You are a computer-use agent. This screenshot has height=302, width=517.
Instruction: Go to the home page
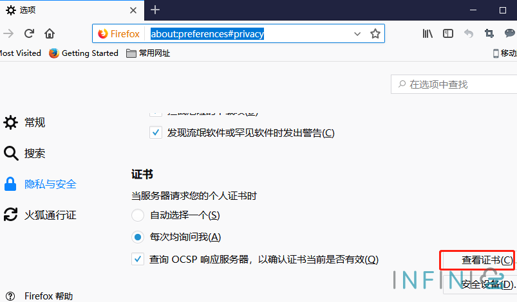[50, 33]
